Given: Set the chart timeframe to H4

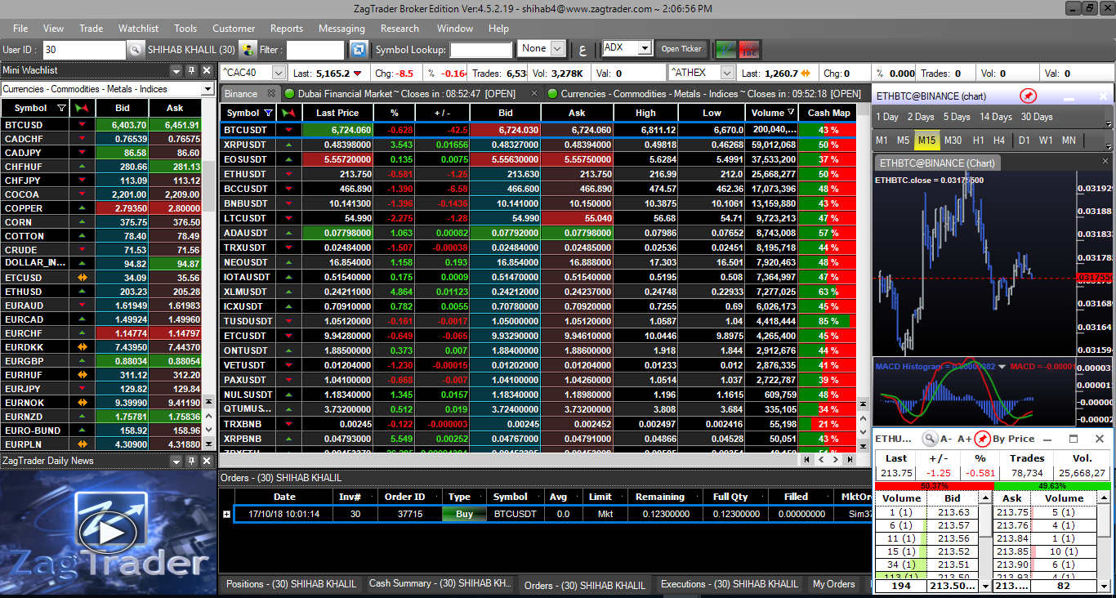Looking at the screenshot, I should 998,141.
